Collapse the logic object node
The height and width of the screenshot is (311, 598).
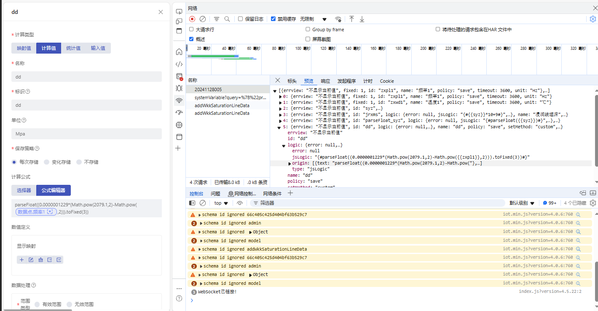[x=284, y=145]
